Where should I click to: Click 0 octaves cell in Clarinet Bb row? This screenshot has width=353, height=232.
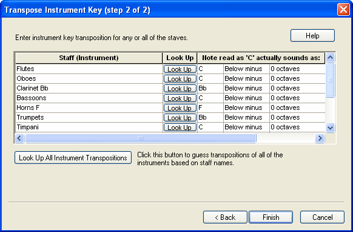coord(297,88)
